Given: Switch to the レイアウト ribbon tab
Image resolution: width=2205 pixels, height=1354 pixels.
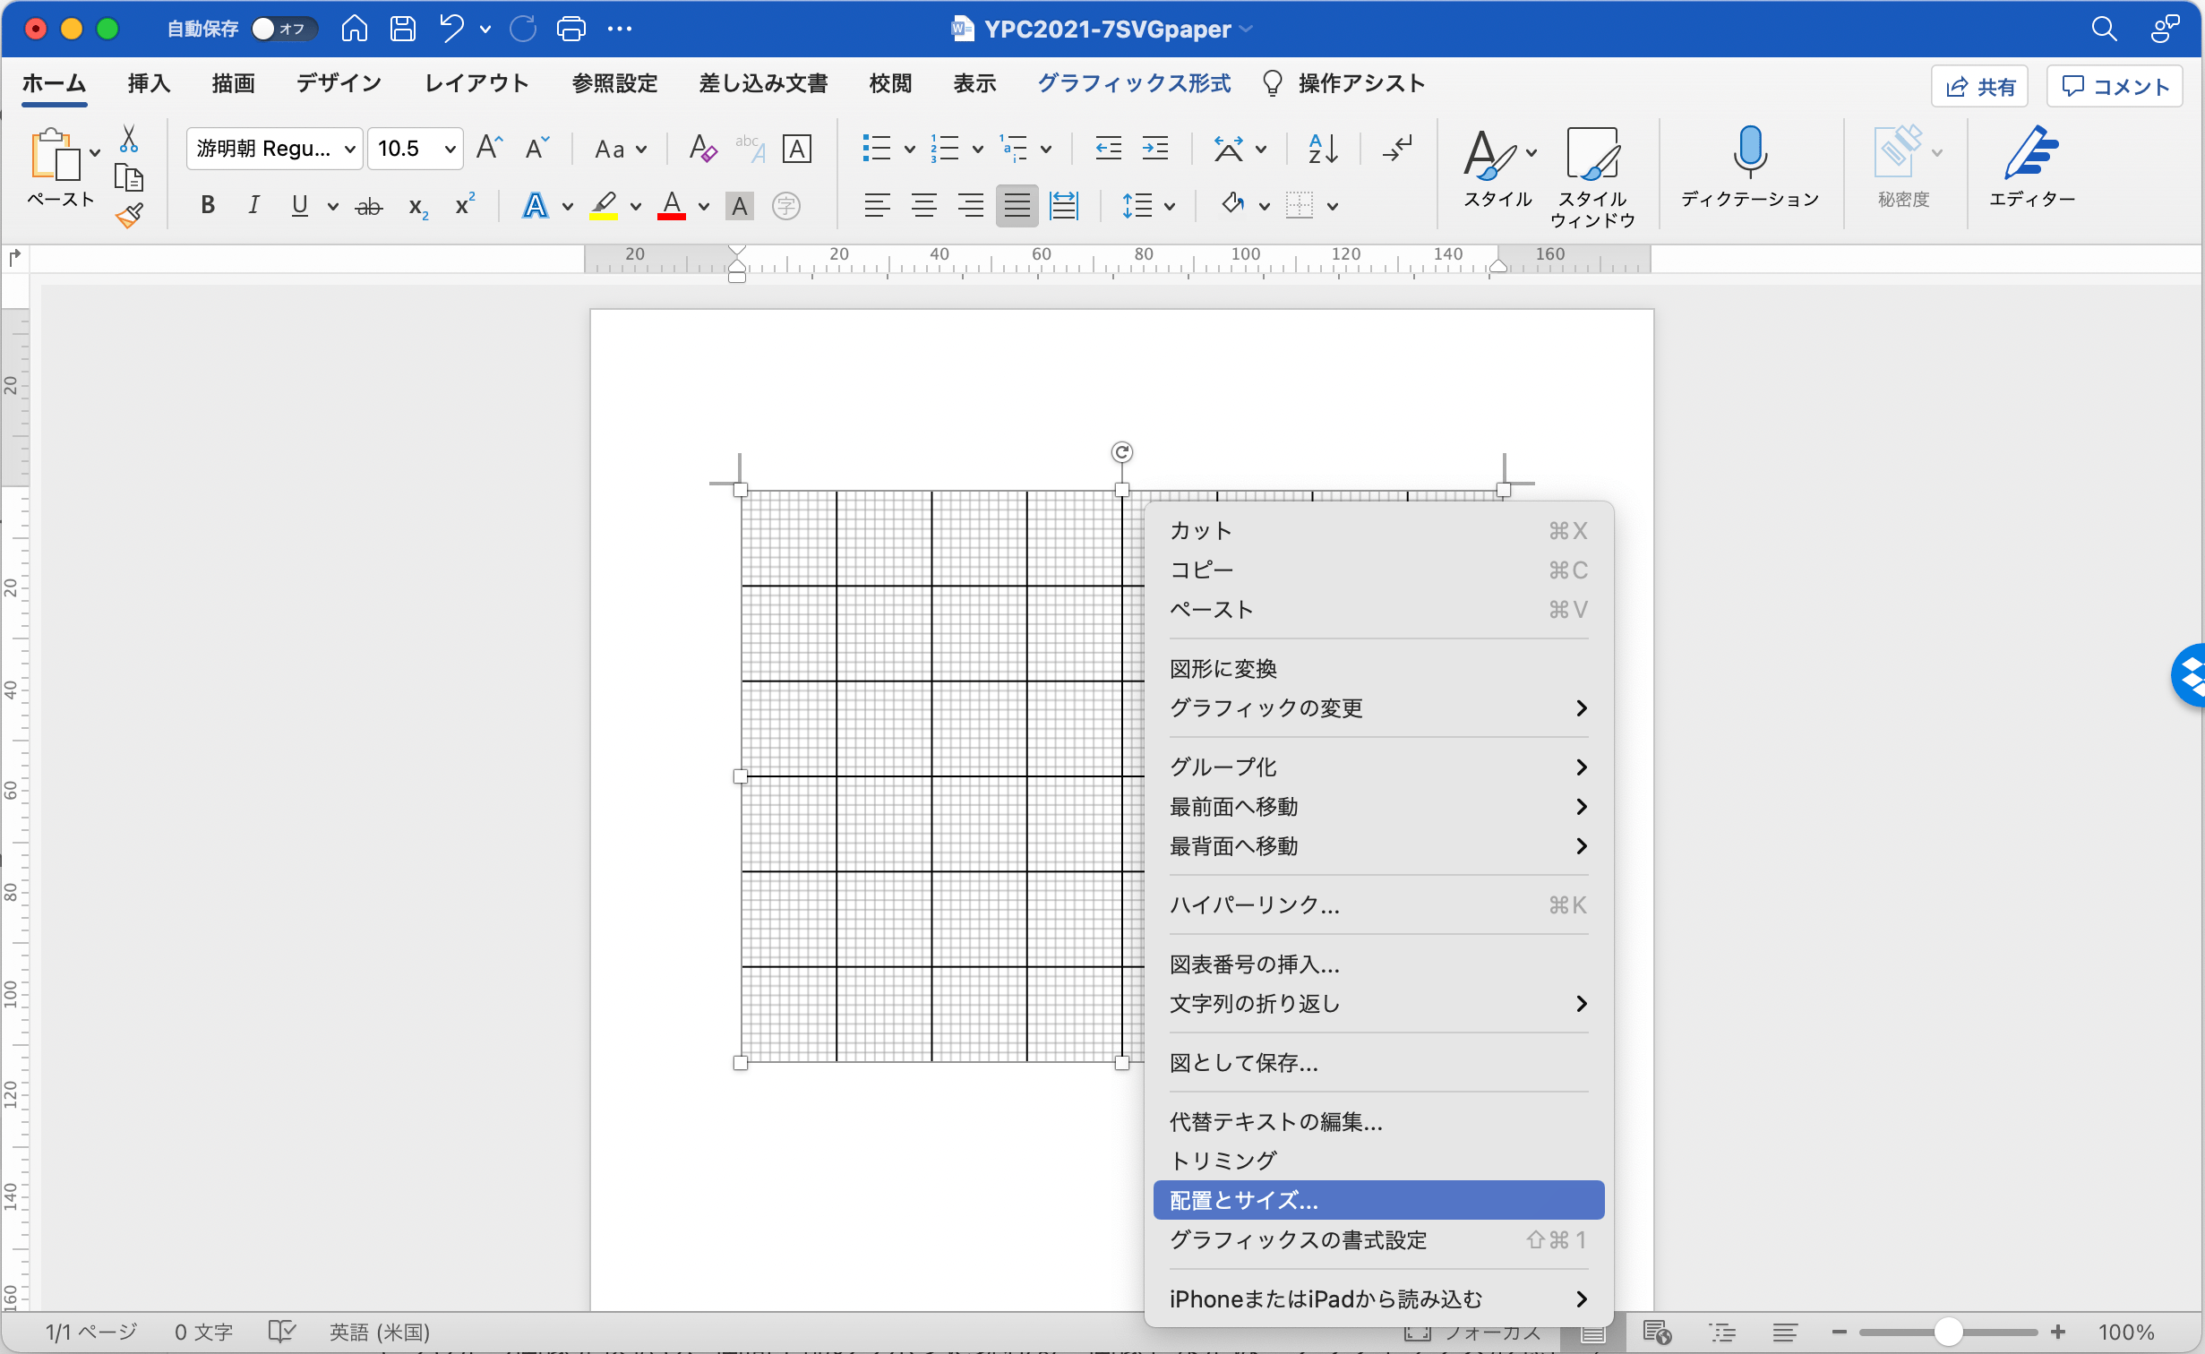Looking at the screenshot, I should click(476, 83).
